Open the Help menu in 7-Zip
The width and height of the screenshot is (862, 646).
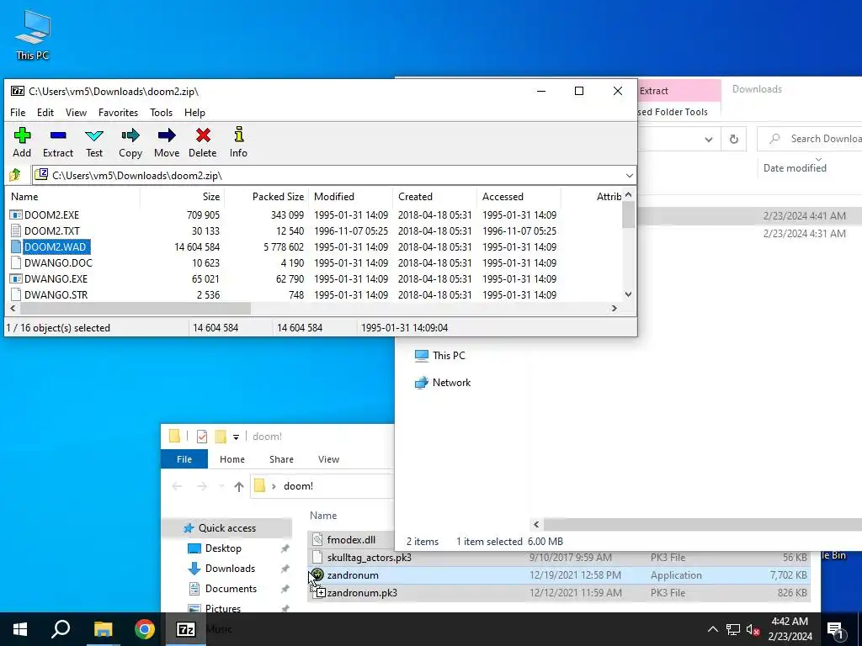click(194, 113)
